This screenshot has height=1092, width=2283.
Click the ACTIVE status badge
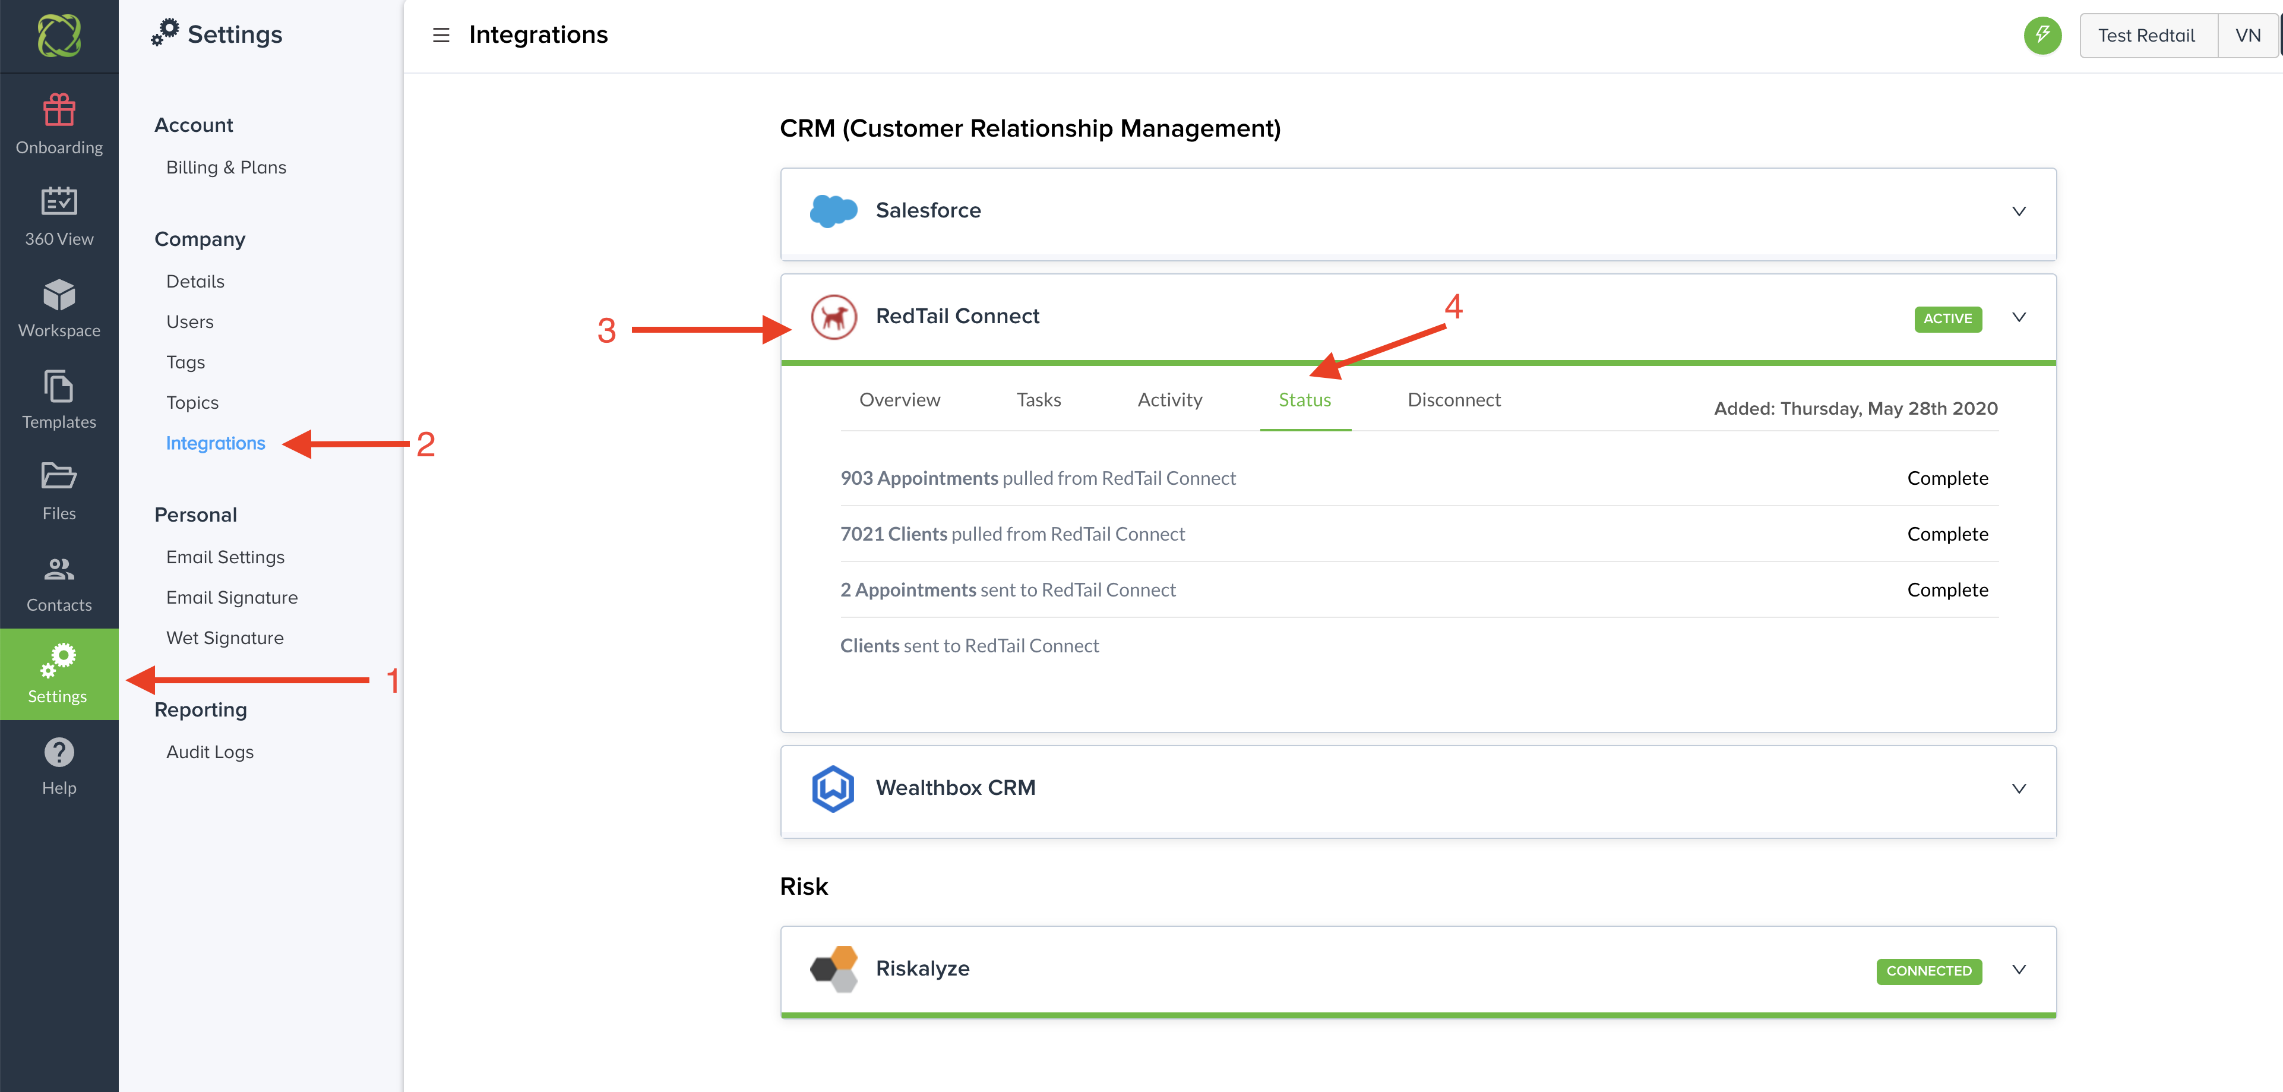pyautogui.click(x=1948, y=319)
